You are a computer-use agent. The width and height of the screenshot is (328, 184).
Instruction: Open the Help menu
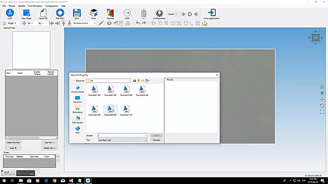click(x=64, y=6)
